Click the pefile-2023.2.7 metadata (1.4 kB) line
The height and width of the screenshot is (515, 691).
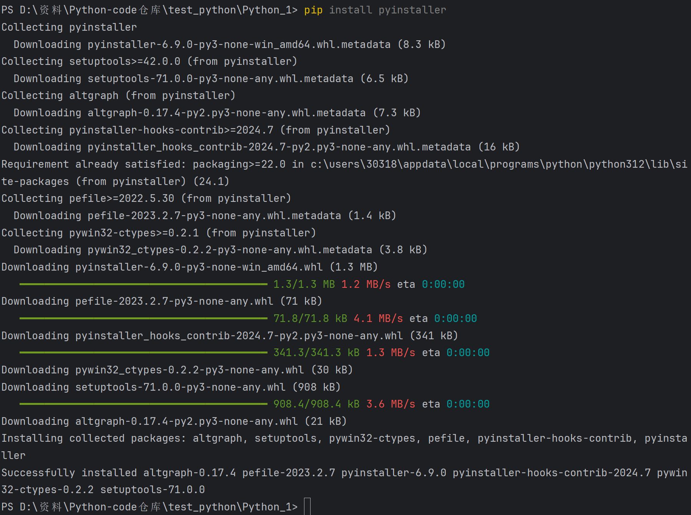(205, 216)
